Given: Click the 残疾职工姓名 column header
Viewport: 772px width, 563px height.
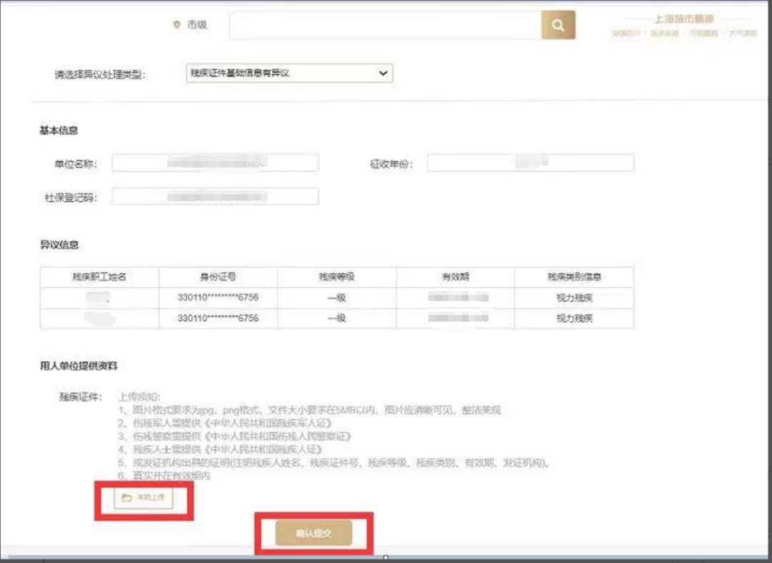Looking at the screenshot, I should (99, 278).
